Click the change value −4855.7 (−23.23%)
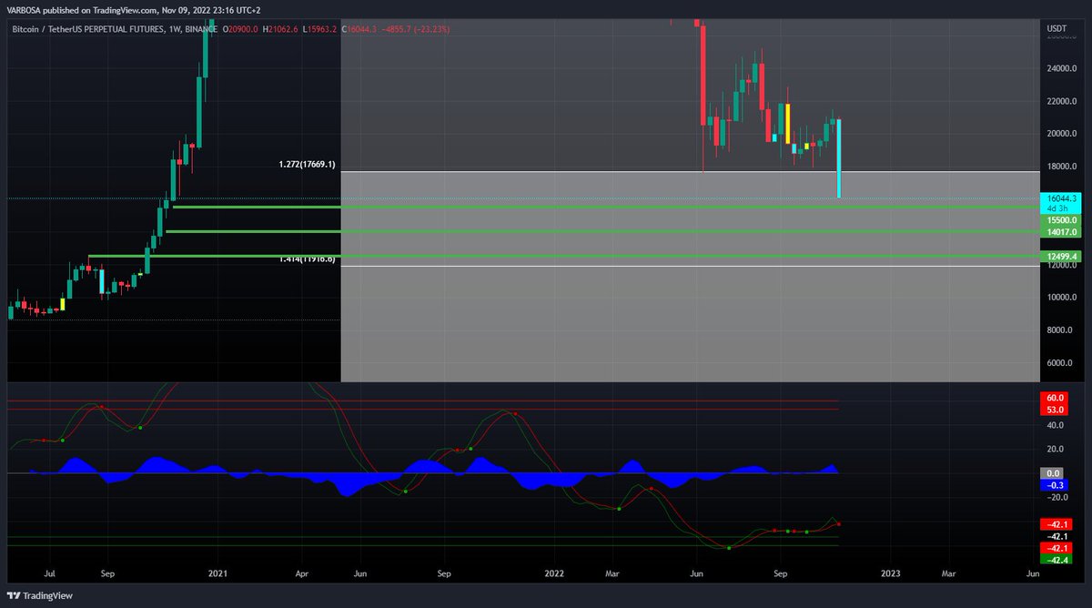The height and width of the screenshot is (608, 1092). 417,29
